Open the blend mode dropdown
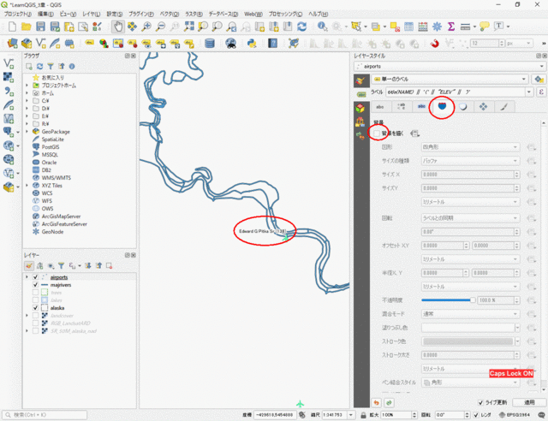The image size is (548, 421). tap(470, 314)
